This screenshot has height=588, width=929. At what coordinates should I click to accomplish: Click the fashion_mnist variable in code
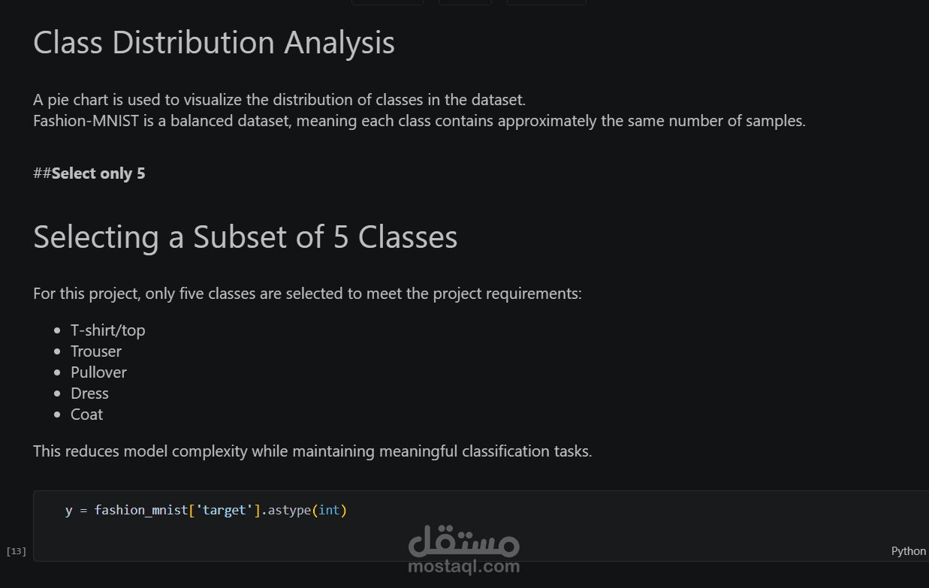pyautogui.click(x=140, y=511)
